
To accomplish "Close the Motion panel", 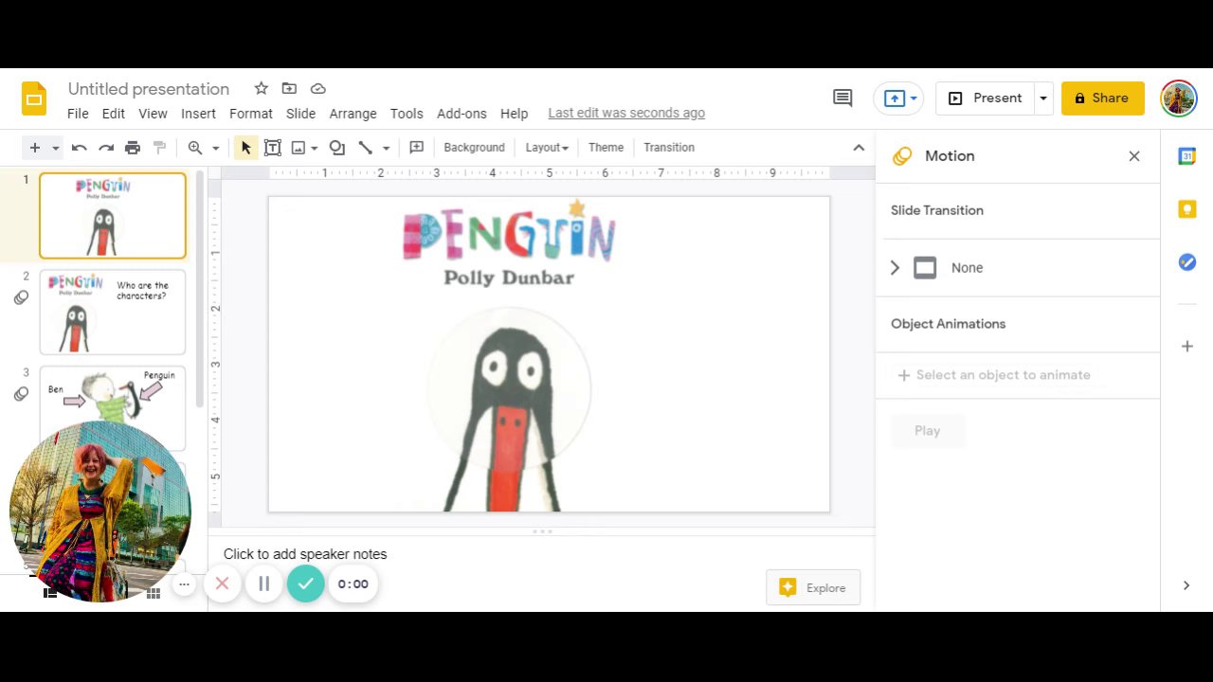I will [1134, 156].
